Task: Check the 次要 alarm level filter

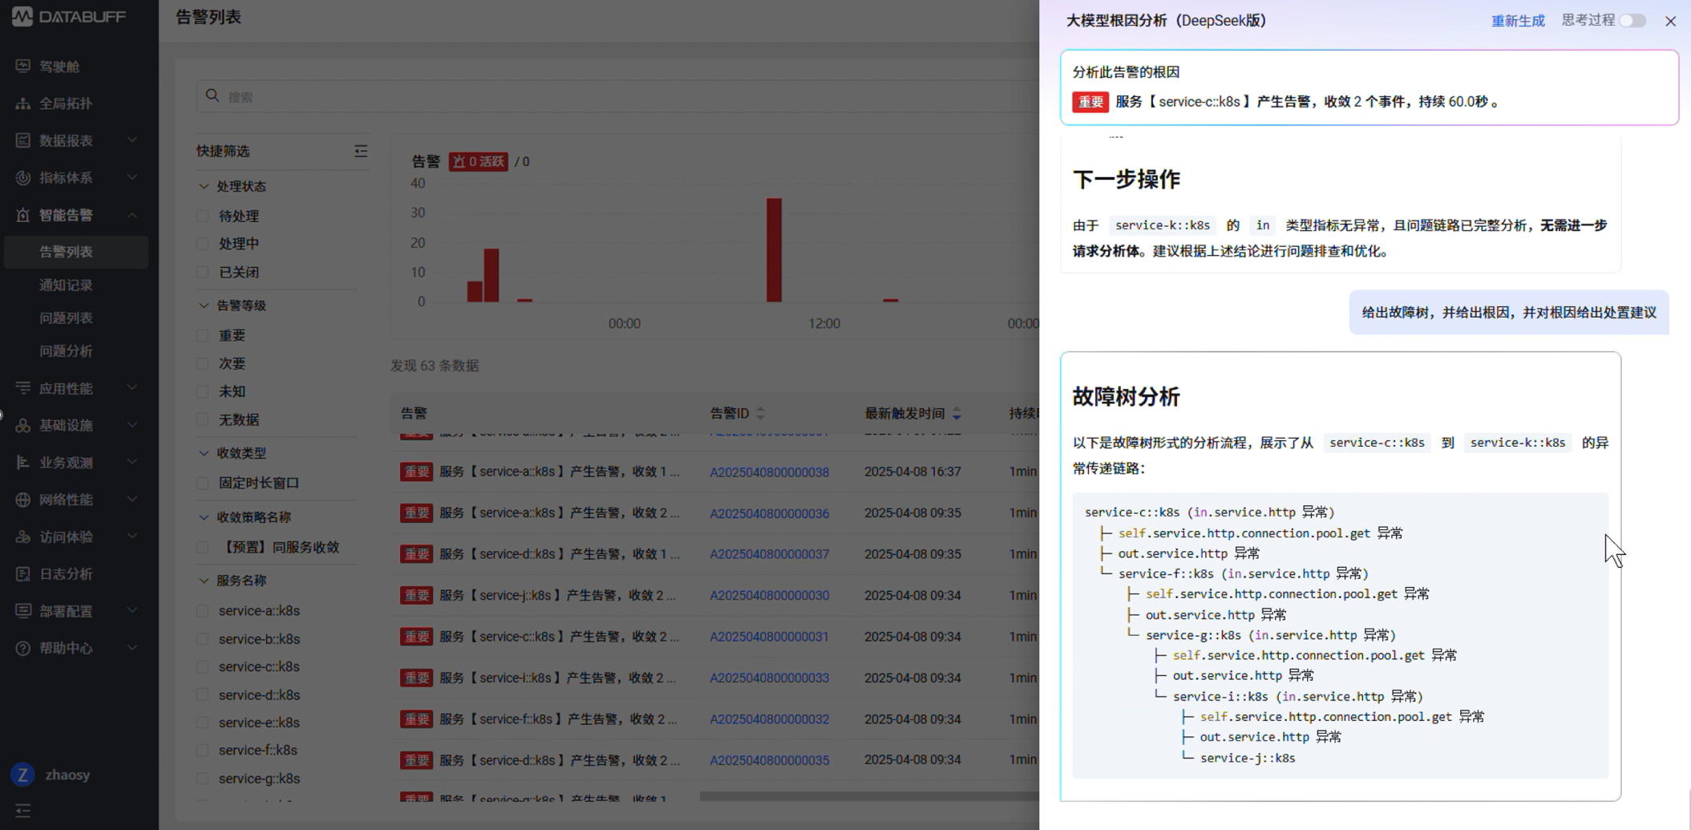Action: (203, 363)
